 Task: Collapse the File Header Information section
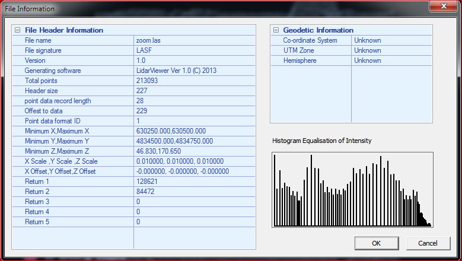tap(18, 30)
